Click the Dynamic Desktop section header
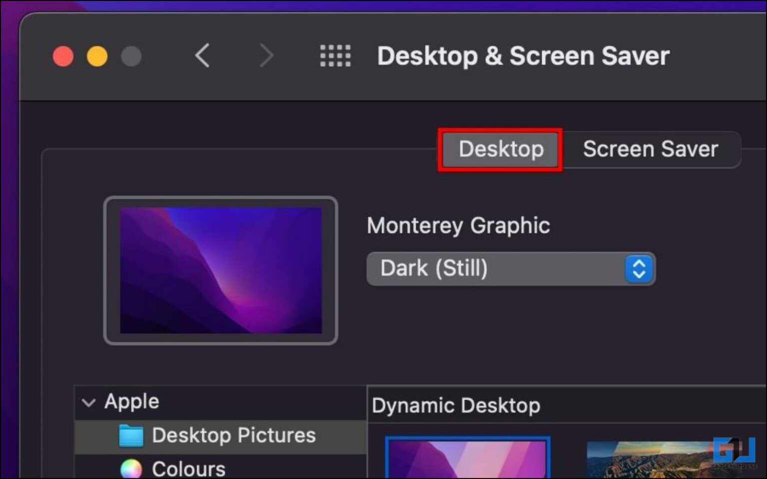 tap(456, 406)
